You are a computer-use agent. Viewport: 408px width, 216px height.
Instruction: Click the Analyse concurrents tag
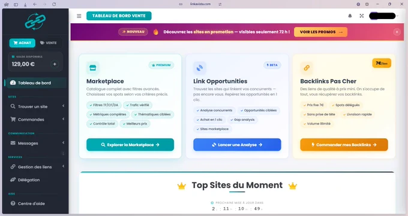[214, 110]
